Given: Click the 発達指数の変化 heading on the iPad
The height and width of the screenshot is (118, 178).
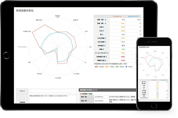Looking at the screenshot, I should 25,10.
